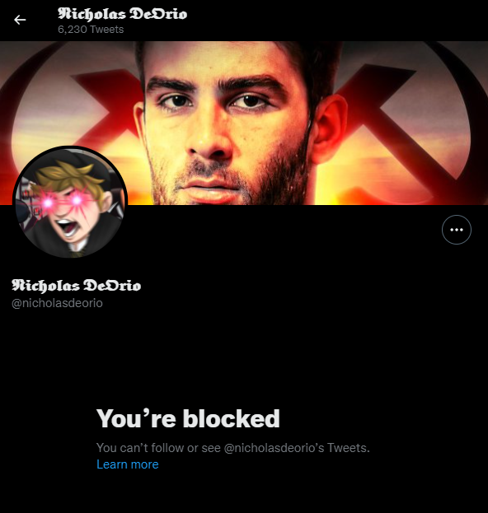Click the top header title 'Nicholas DeOrio'
The width and height of the screenshot is (488, 513).
(123, 14)
